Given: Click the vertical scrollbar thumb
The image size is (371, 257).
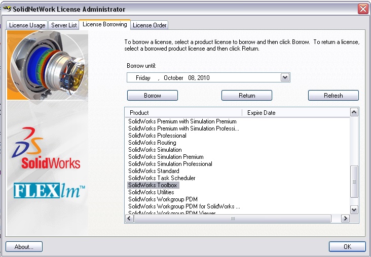Looking at the screenshot, I should (x=354, y=182).
